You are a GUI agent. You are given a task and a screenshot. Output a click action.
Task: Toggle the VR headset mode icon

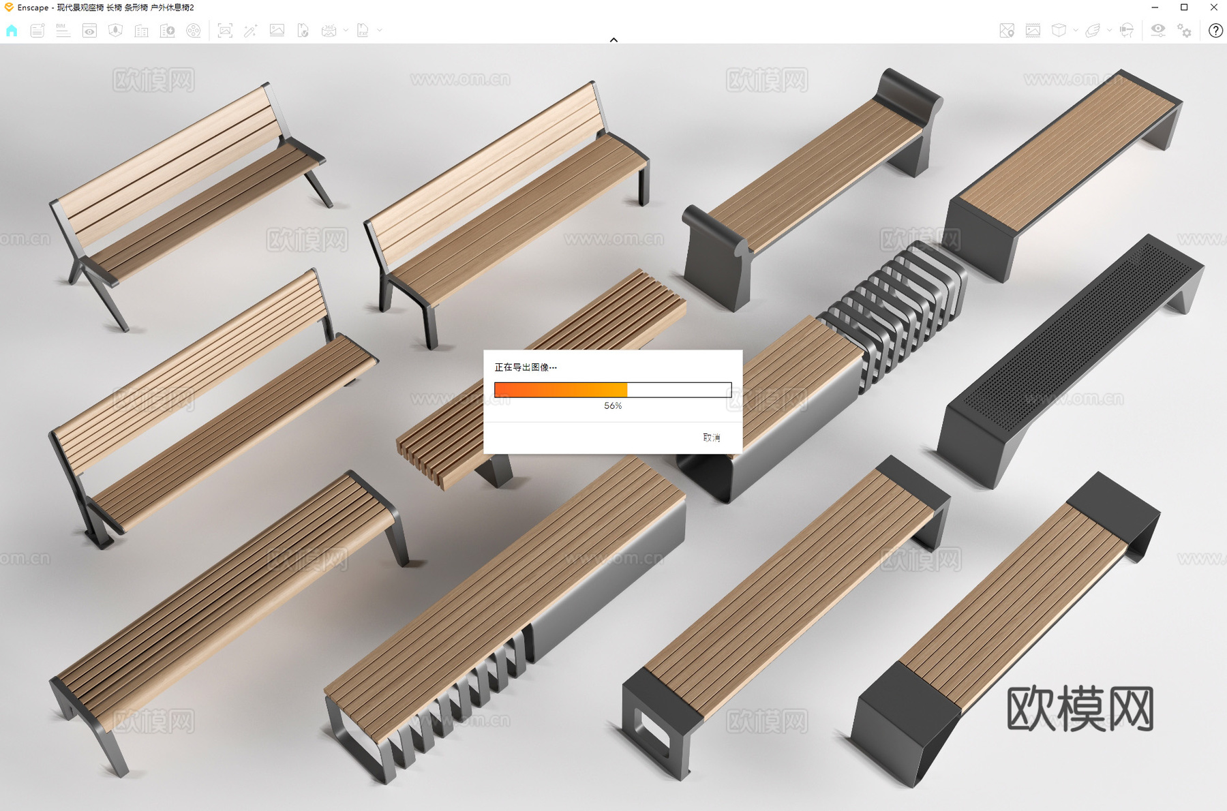[x=1126, y=31]
